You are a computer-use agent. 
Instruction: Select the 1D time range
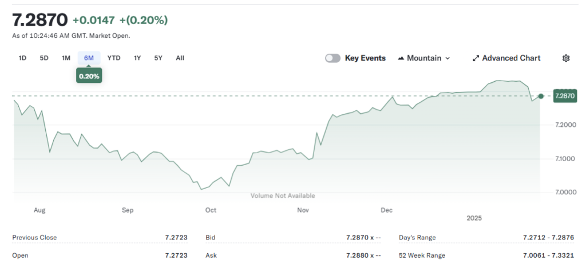(x=22, y=58)
